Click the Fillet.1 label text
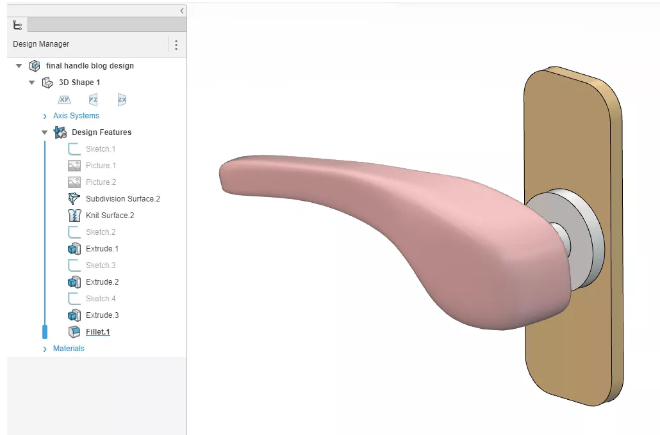Screen dimensions: 660x435 tap(97, 331)
